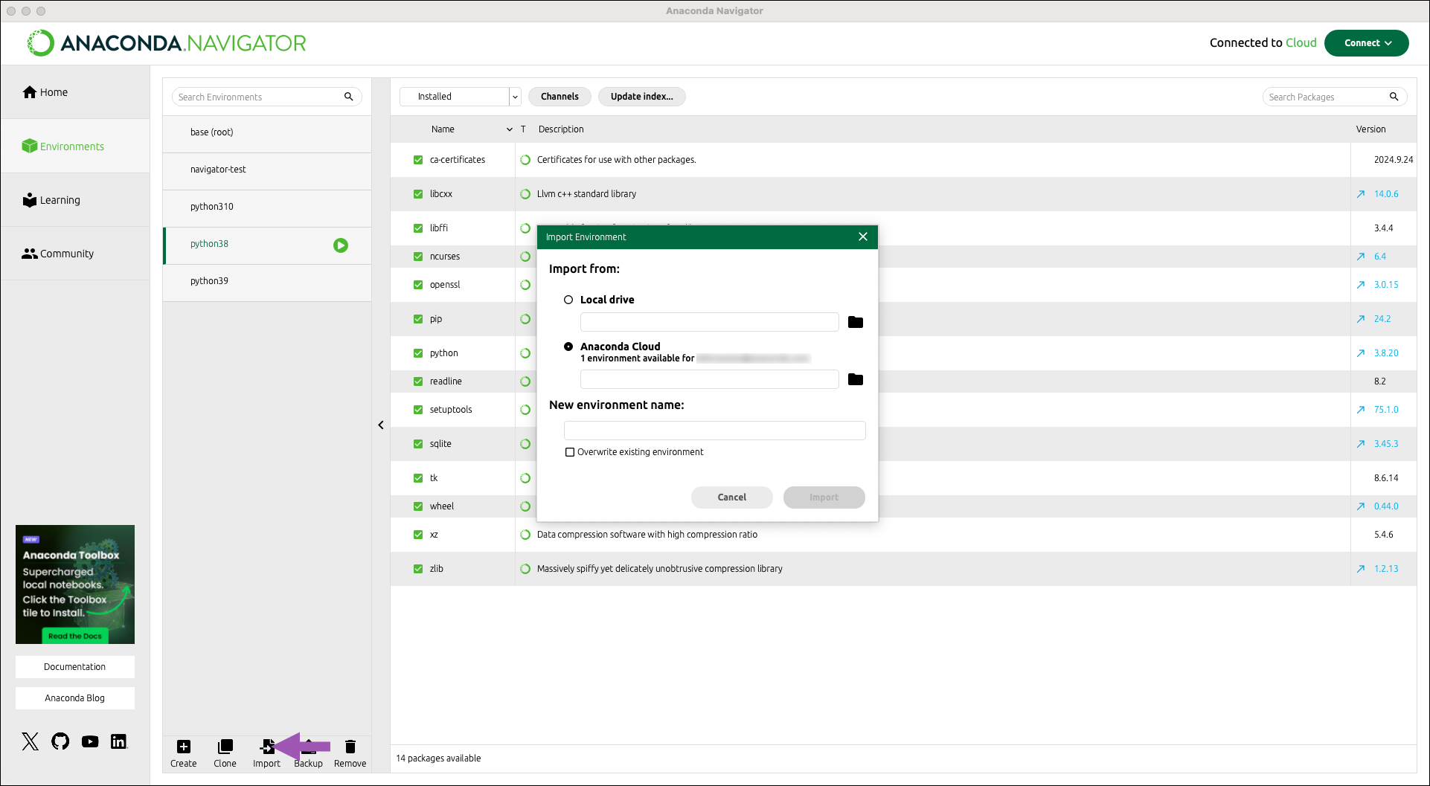Click the Update index... button

coord(642,97)
